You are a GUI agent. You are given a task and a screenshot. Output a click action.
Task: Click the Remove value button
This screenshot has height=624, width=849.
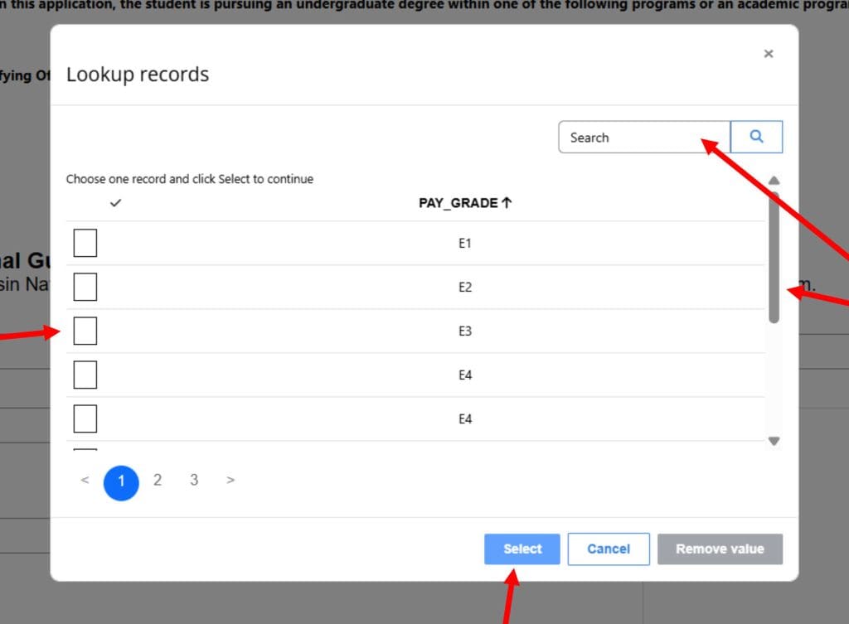click(720, 549)
